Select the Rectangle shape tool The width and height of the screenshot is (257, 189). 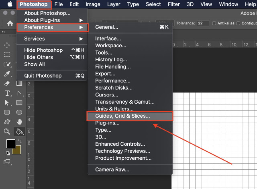coord(19,103)
